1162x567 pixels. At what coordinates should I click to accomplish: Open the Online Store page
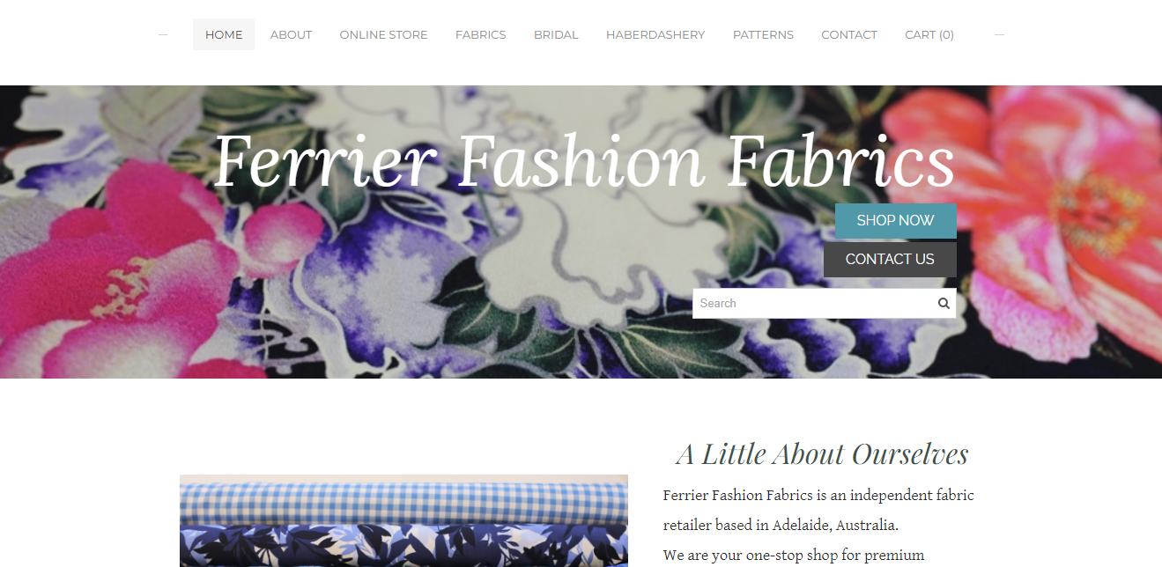(383, 34)
